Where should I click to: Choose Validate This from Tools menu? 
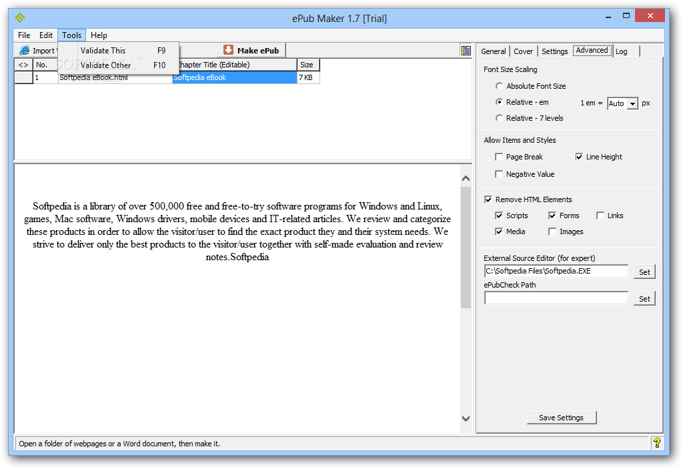pos(119,51)
